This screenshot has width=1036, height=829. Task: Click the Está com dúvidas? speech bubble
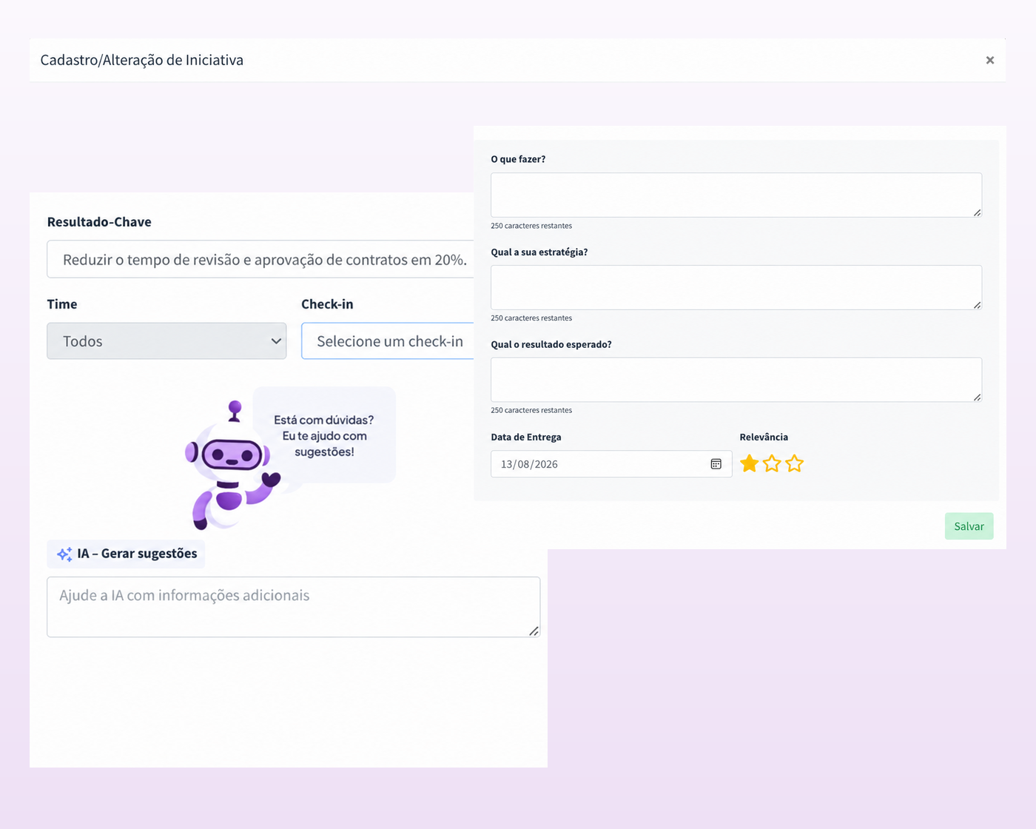pyautogui.click(x=324, y=435)
